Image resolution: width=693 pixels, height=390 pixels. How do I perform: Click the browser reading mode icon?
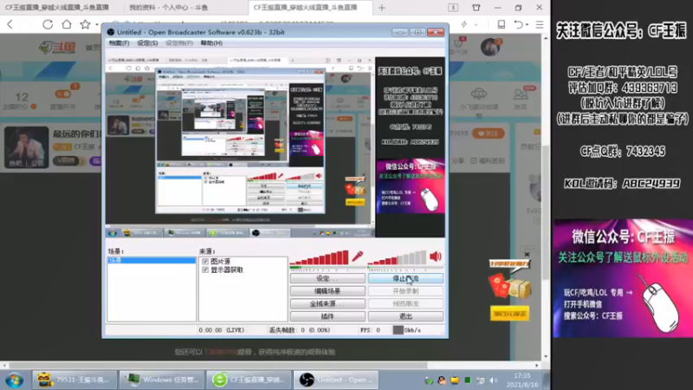click(x=502, y=24)
